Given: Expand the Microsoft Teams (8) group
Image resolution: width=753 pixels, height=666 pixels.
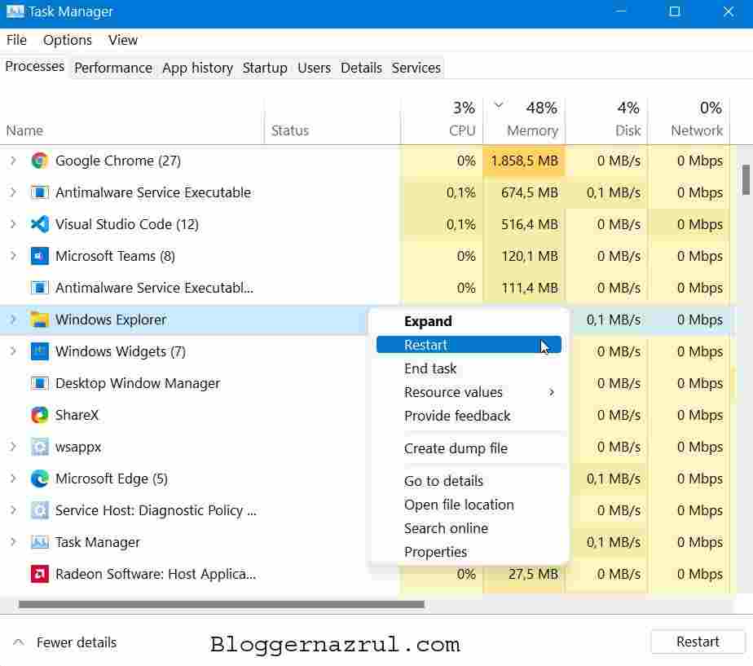Looking at the screenshot, I should 13,256.
